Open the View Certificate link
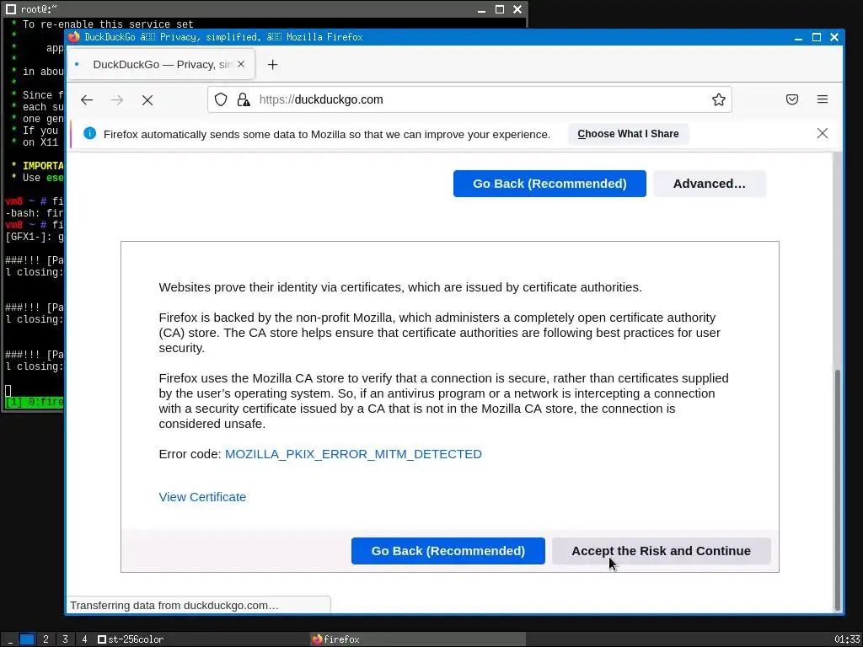 [x=202, y=497]
